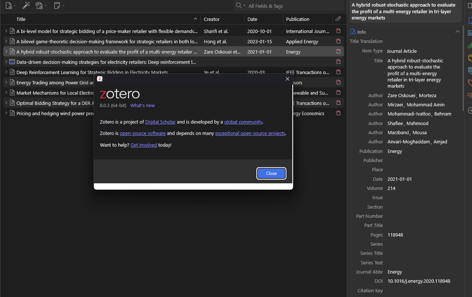Open PDF icon for Pricing and hedging row
This screenshot has width=472, height=297.
tap(338, 113)
